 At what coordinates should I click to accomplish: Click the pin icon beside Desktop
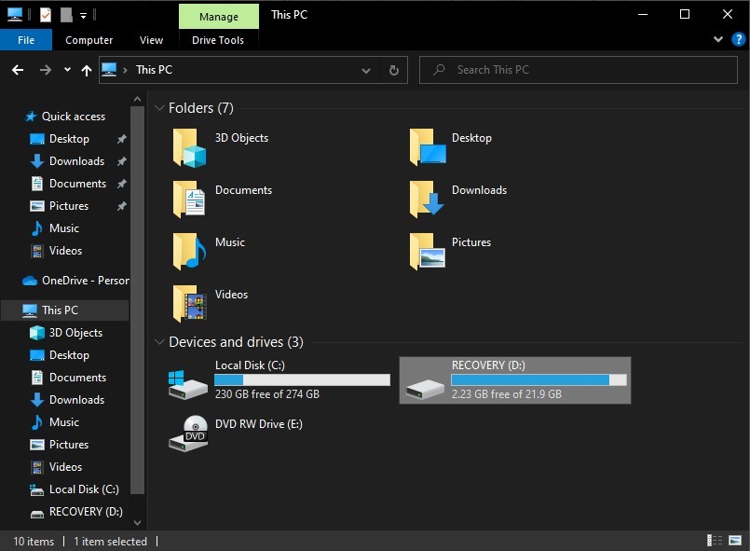(122, 139)
